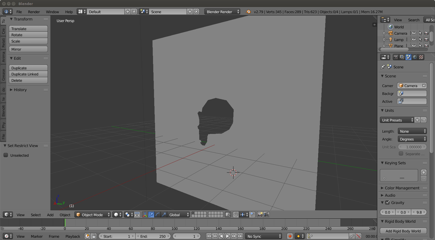Toggle Lamp renderability icon

(x=426, y=39)
